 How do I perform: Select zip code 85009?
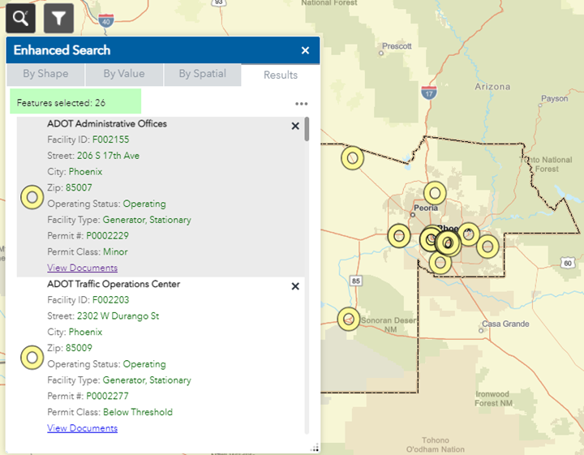[79, 348]
